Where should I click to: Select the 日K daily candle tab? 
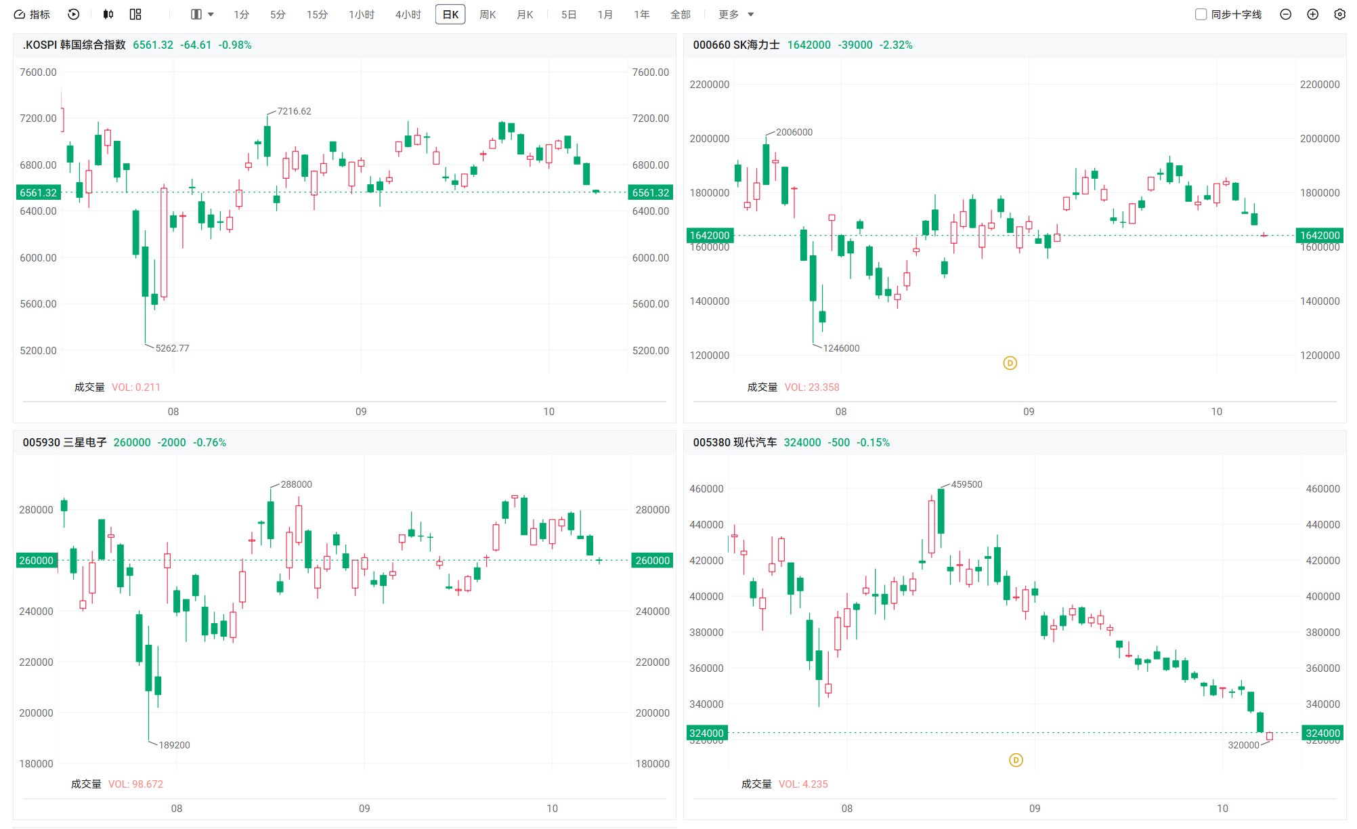(x=450, y=14)
